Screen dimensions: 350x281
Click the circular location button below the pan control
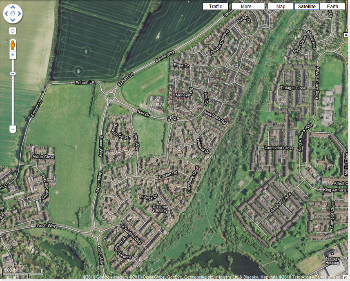pyautogui.click(x=13, y=31)
